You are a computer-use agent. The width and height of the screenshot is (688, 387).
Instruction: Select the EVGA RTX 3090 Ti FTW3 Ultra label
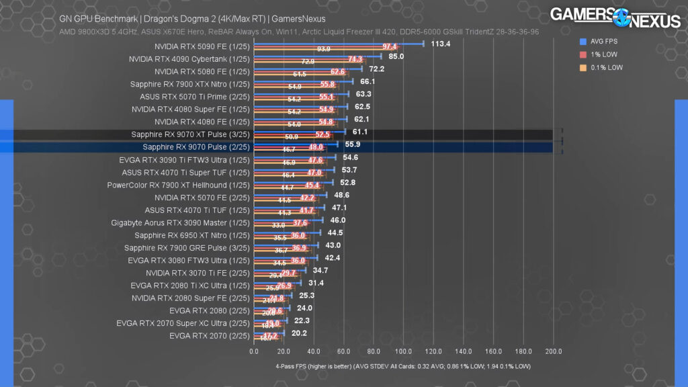[184, 160]
